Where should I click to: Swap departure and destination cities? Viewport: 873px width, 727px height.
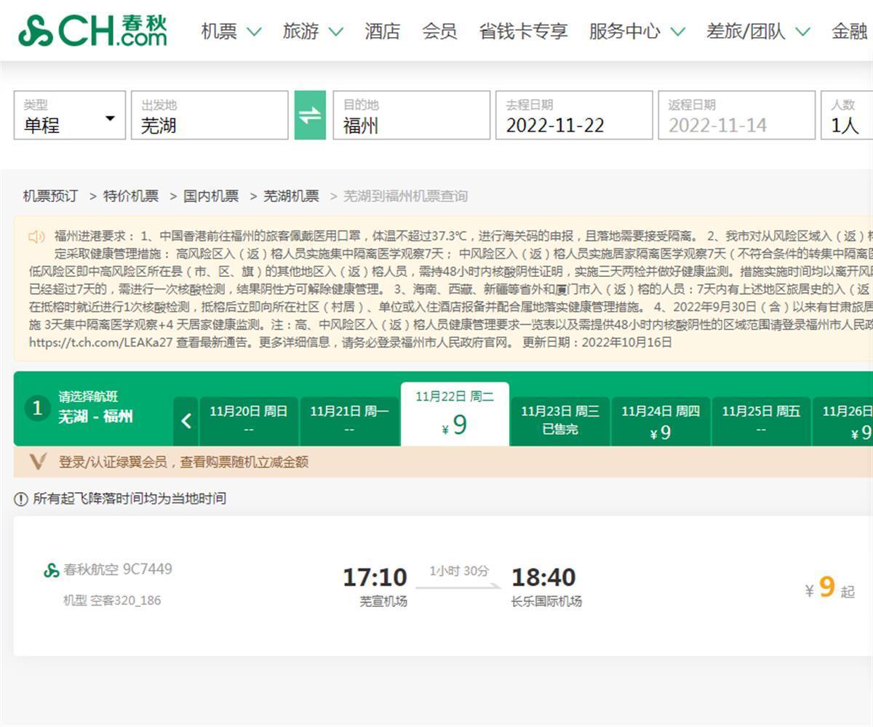point(310,115)
